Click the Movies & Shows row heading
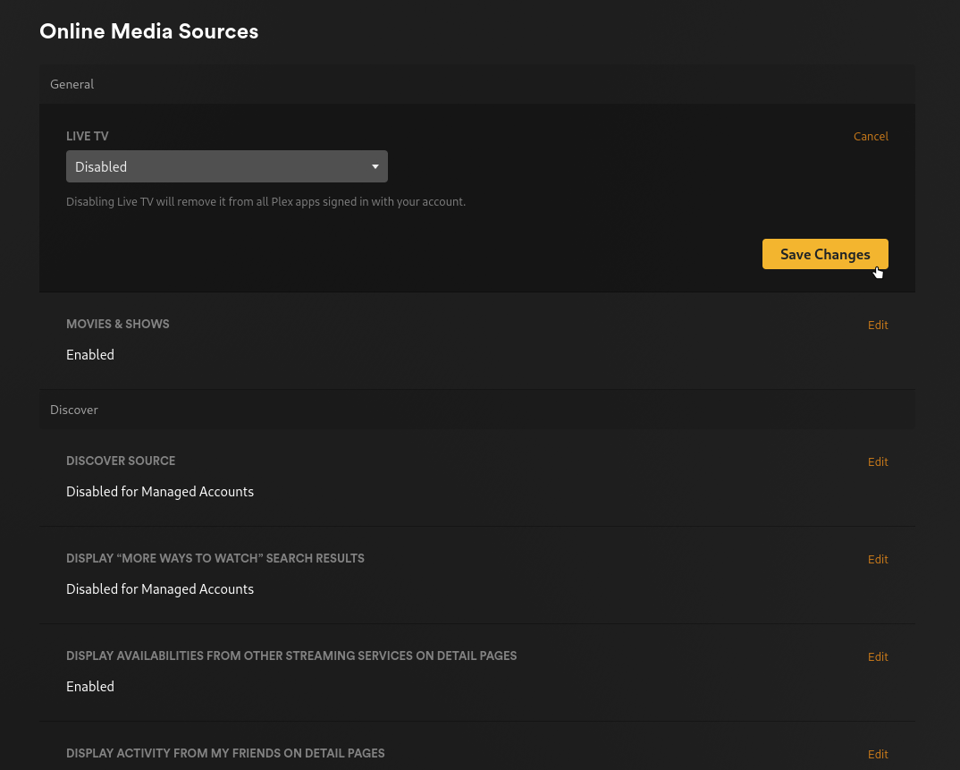 117,324
